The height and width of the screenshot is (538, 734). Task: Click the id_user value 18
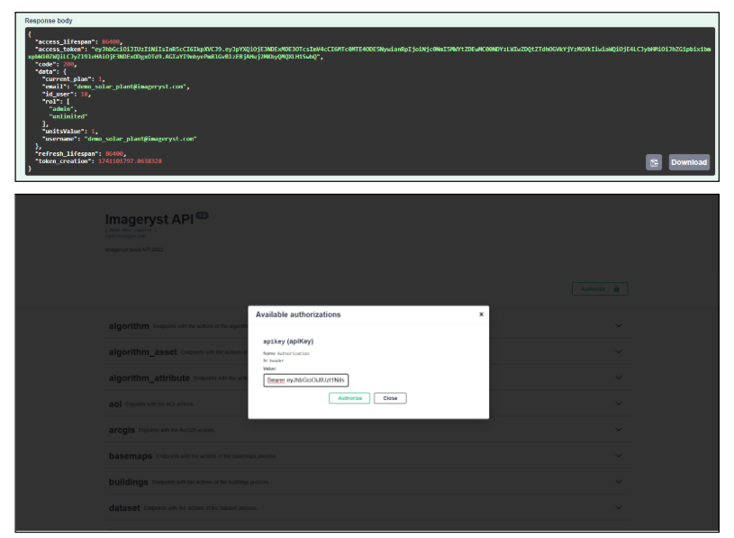[x=85, y=94]
